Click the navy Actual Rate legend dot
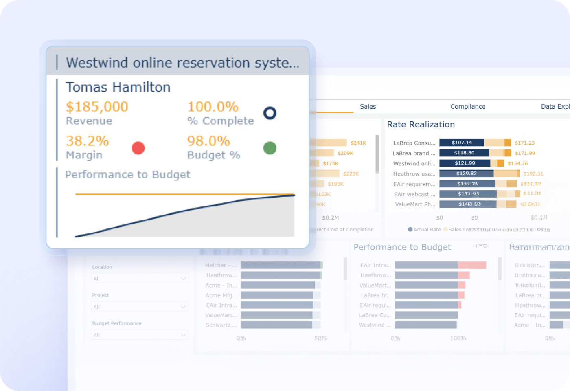Viewport: 570px width, 391px height. (410, 229)
